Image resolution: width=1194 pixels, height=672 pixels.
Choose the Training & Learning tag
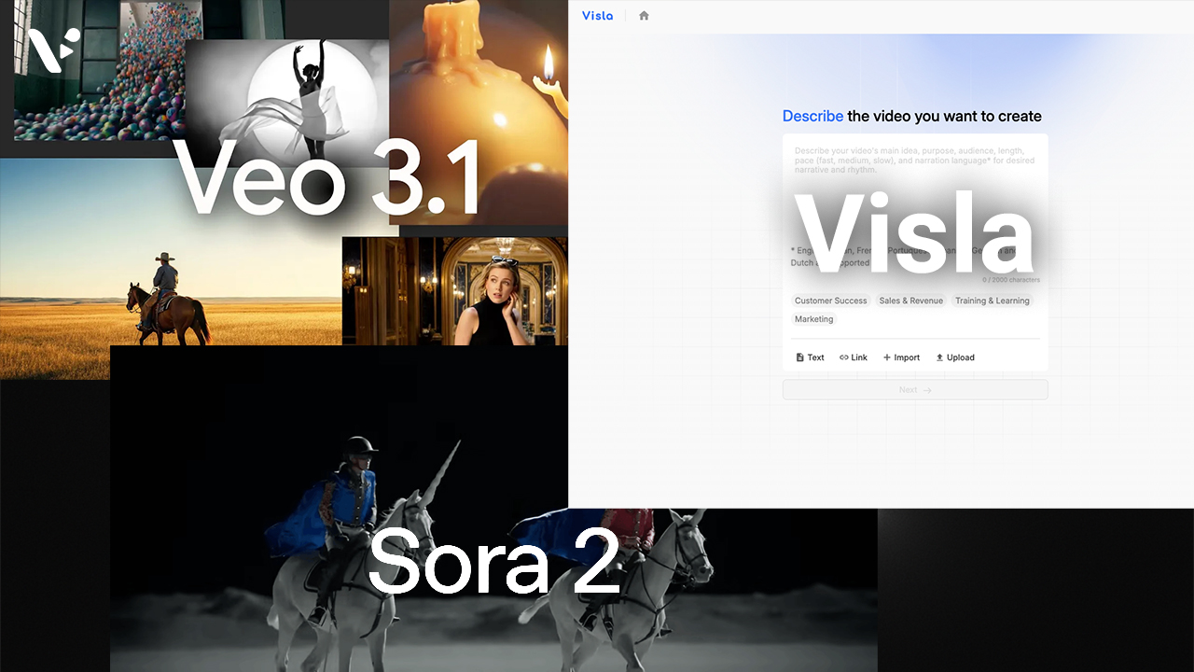tap(992, 301)
